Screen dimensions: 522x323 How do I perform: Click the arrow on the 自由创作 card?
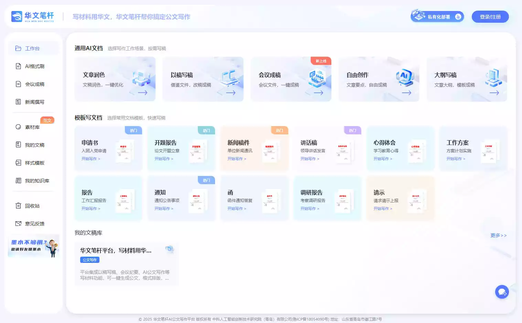[x=406, y=92]
